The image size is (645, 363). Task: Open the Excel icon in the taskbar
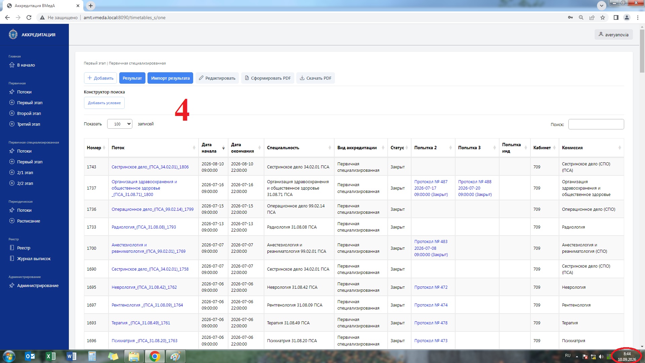coord(51,356)
